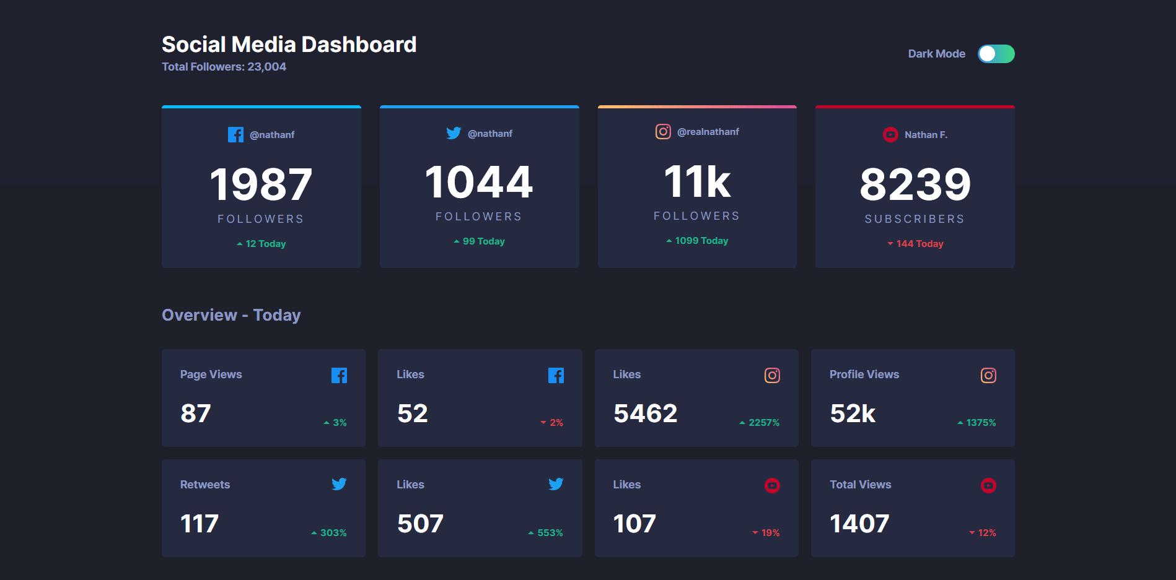The width and height of the screenshot is (1176, 580).
Task: Click the Total Followers: 23,004 text
Action: tap(224, 66)
